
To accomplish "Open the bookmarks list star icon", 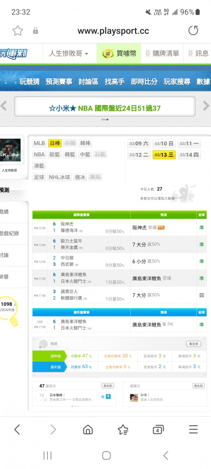I will pos(123,430).
